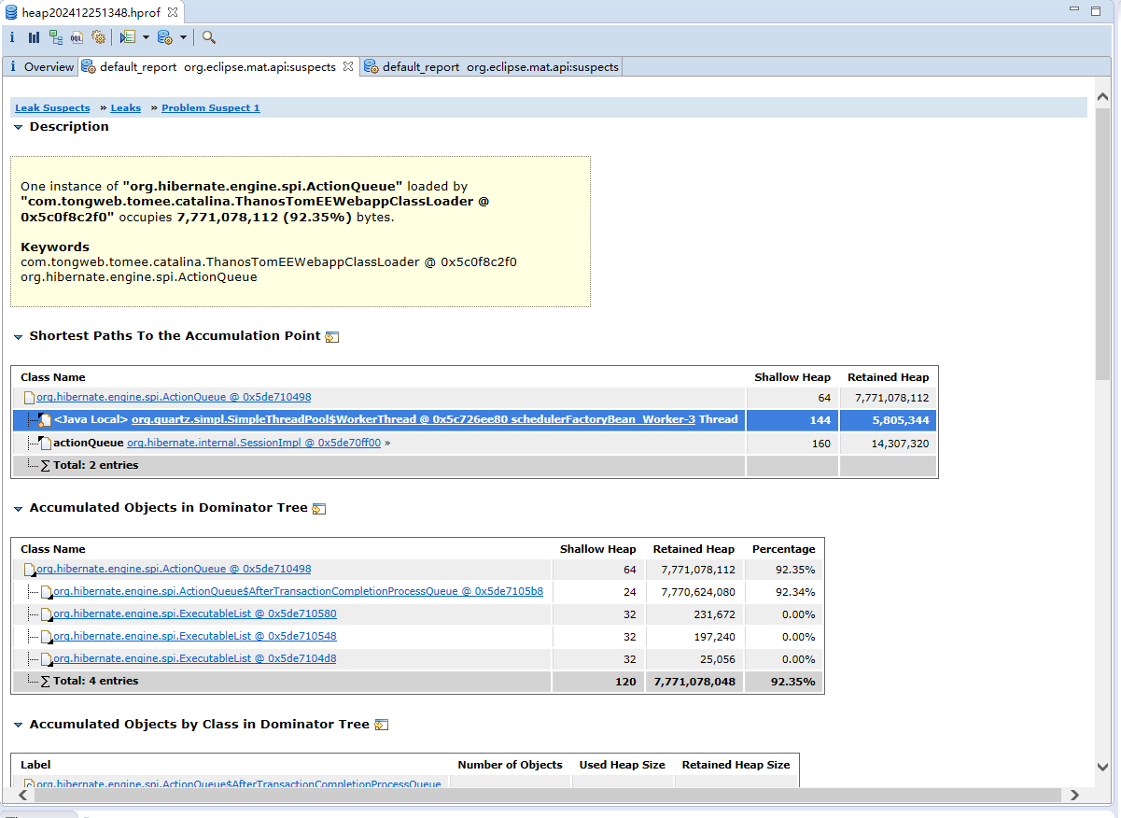Click the Leak Suspects breadcrumb link
The height and width of the screenshot is (818, 1121).
pyautogui.click(x=52, y=108)
